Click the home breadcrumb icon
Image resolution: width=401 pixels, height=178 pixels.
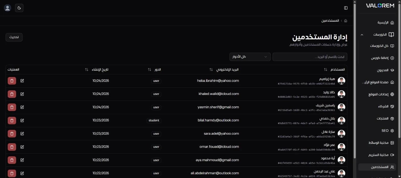tap(346, 21)
